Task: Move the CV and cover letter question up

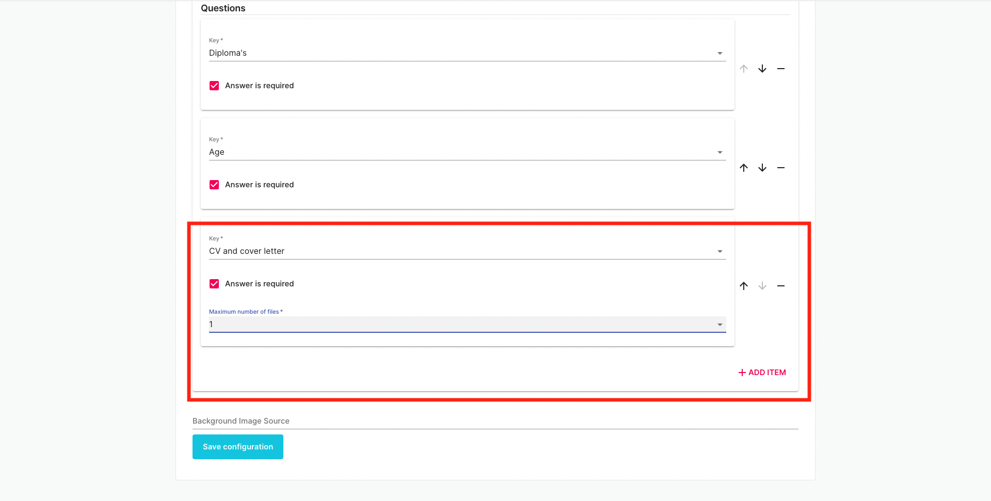Action: pyautogui.click(x=744, y=286)
